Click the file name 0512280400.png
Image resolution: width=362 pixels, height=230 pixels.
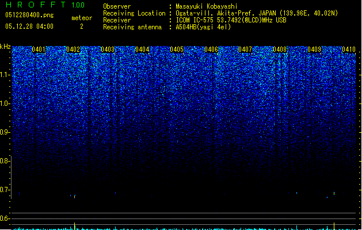pos(29,15)
